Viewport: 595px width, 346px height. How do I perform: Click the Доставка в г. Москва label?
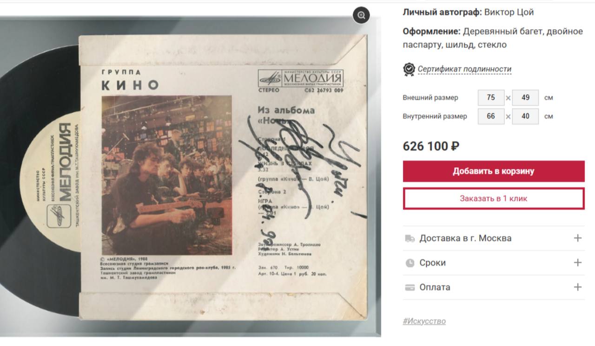pos(465,238)
